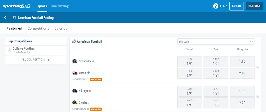Viewport: 266px width, 112px height.
Task: Click the back arrow in header
Action: coord(5,18)
